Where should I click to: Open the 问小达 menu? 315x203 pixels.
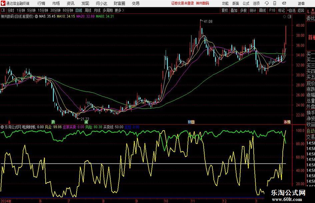click(101, 3)
